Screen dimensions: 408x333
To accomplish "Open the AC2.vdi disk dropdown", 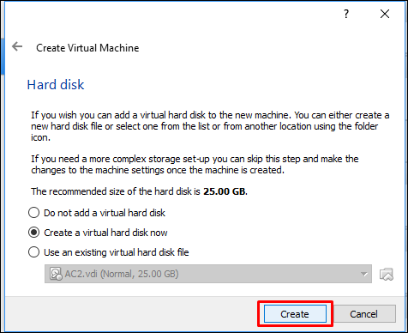I will [208, 274].
